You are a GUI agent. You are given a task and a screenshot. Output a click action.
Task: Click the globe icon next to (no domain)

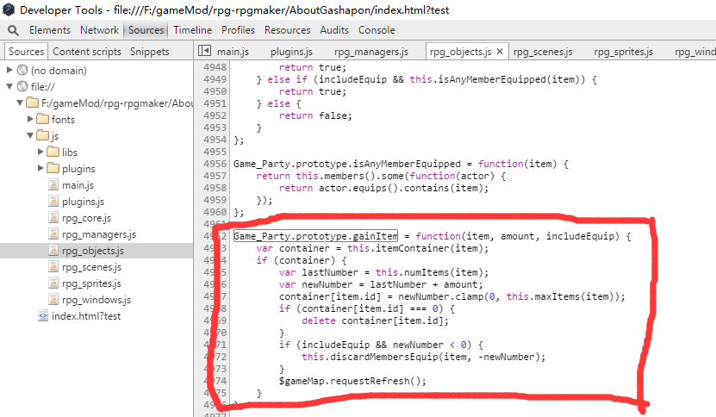(x=22, y=70)
